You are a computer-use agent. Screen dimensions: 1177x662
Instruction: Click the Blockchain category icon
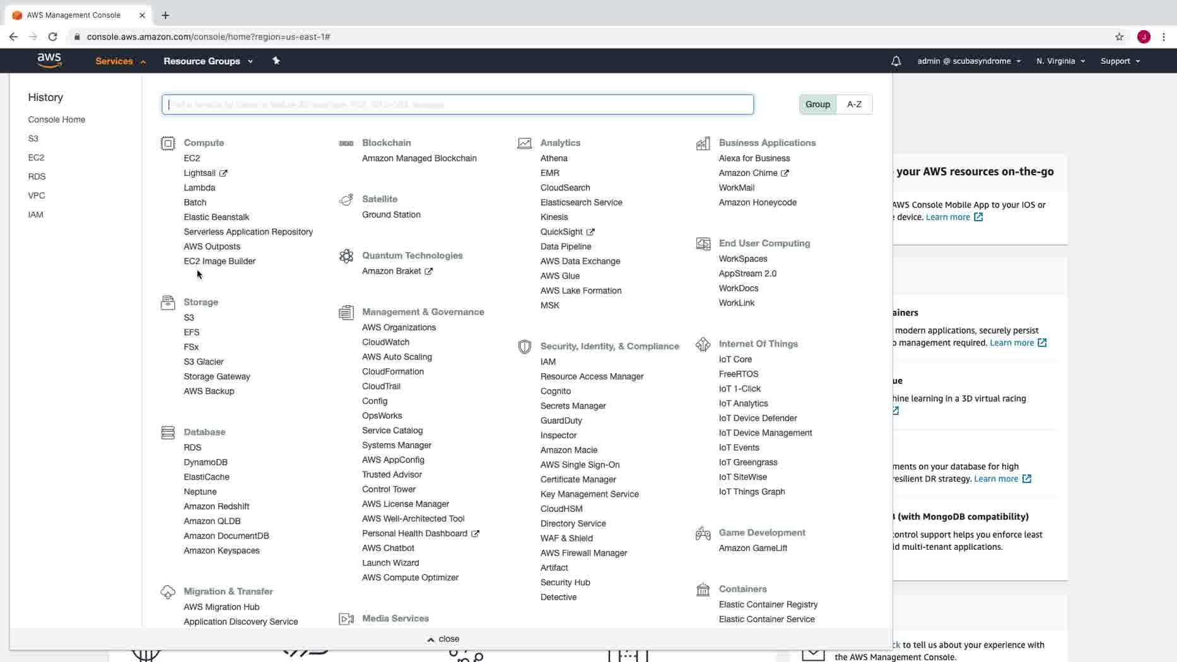point(346,143)
